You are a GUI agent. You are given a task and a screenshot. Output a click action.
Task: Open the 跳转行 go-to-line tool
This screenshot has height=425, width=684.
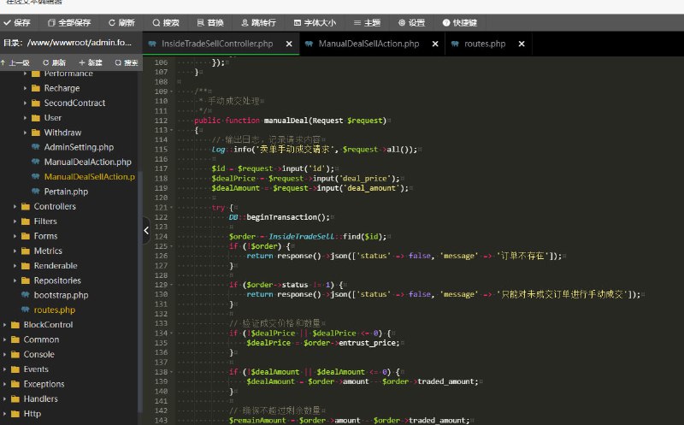coord(259,23)
